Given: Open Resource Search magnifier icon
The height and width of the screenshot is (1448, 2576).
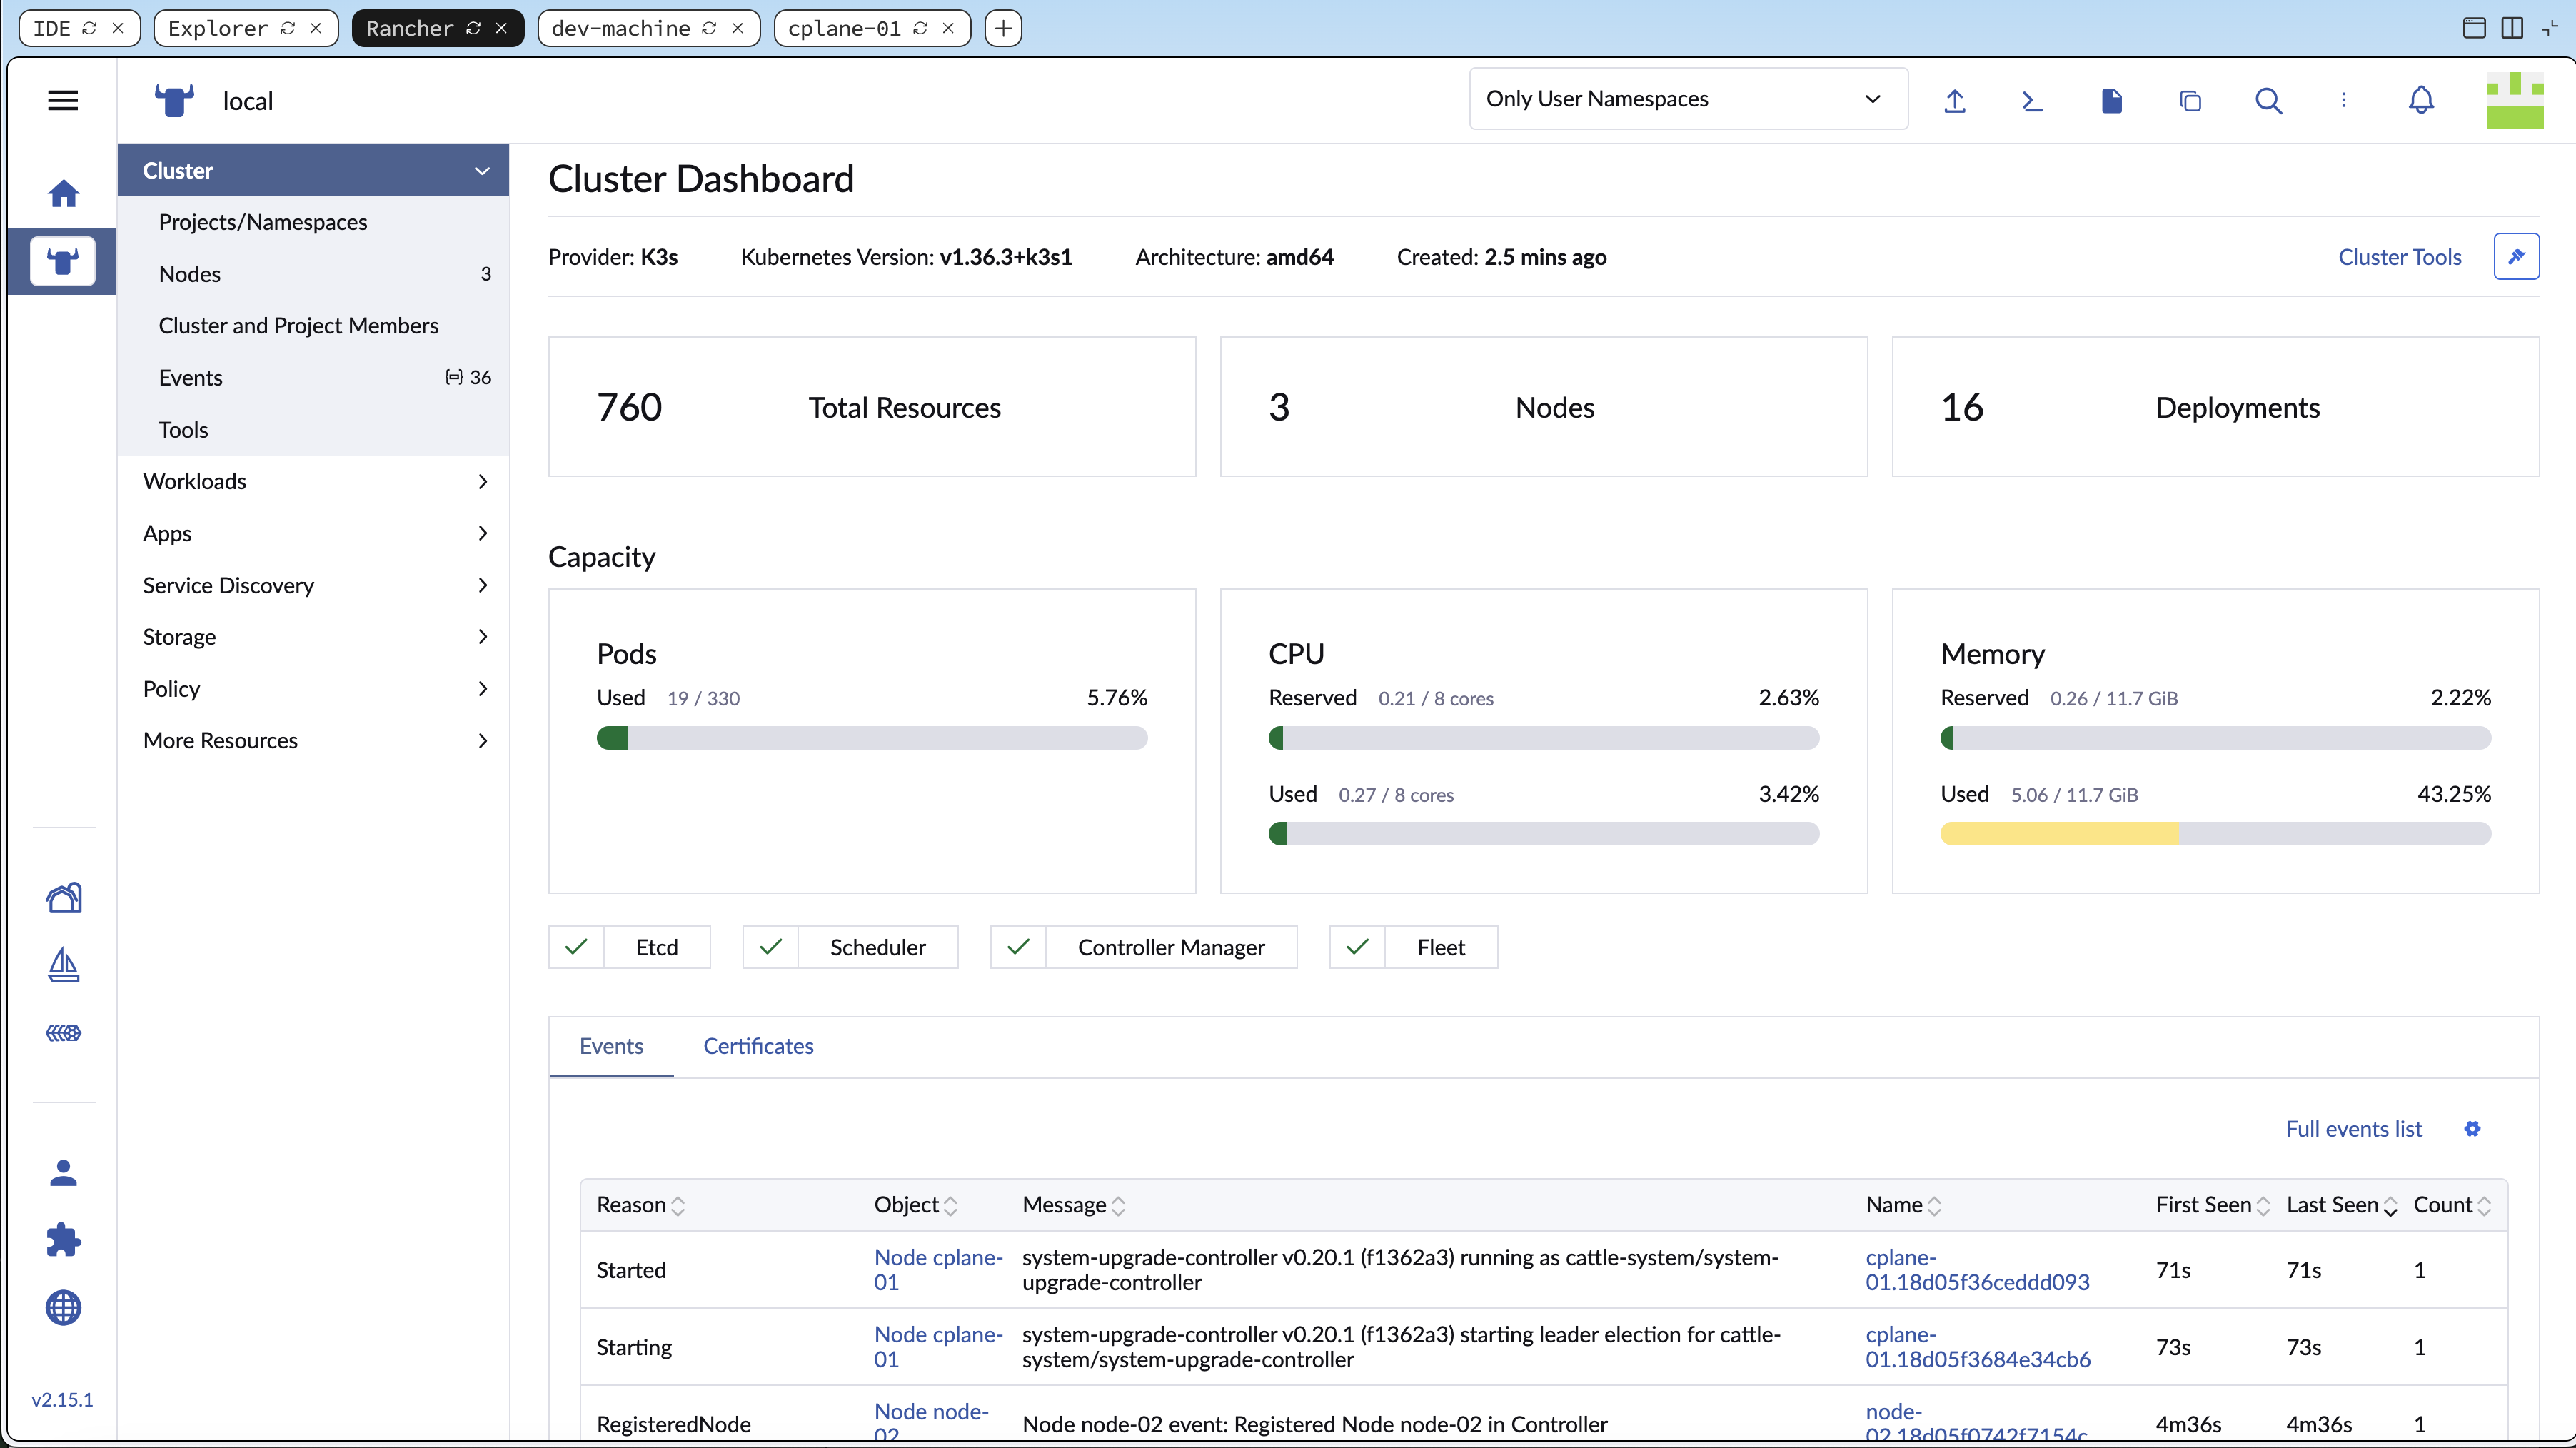Looking at the screenshot, I should click(2268, 100).
